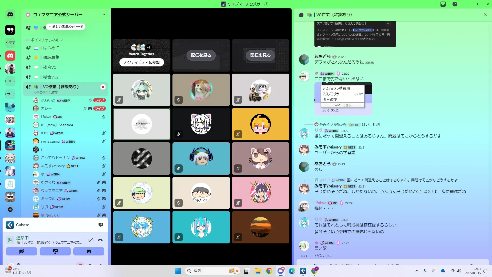This screenshot has height=277, width=492.
Task: Turn on camera in voice panel
Action: click(22, 251)
